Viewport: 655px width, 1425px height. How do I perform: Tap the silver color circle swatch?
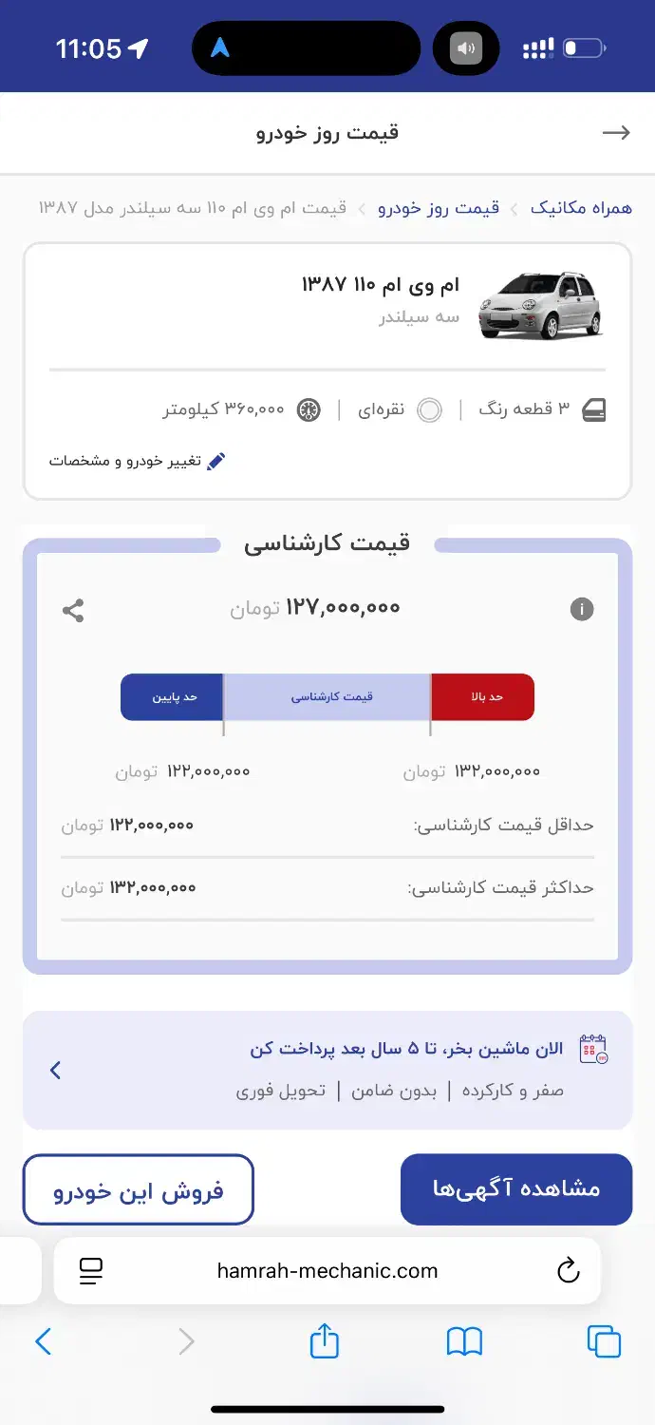click(429, 410)
